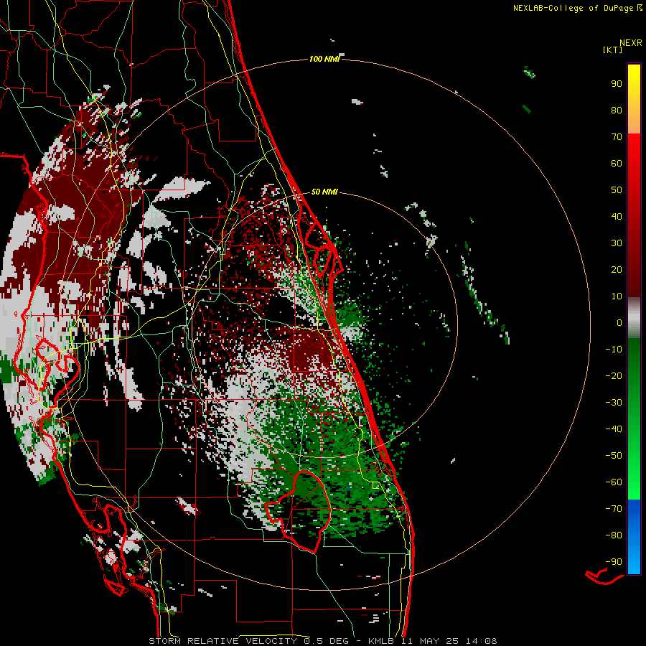Click the -40 value on the velocity scale

(x=614, y=429)
